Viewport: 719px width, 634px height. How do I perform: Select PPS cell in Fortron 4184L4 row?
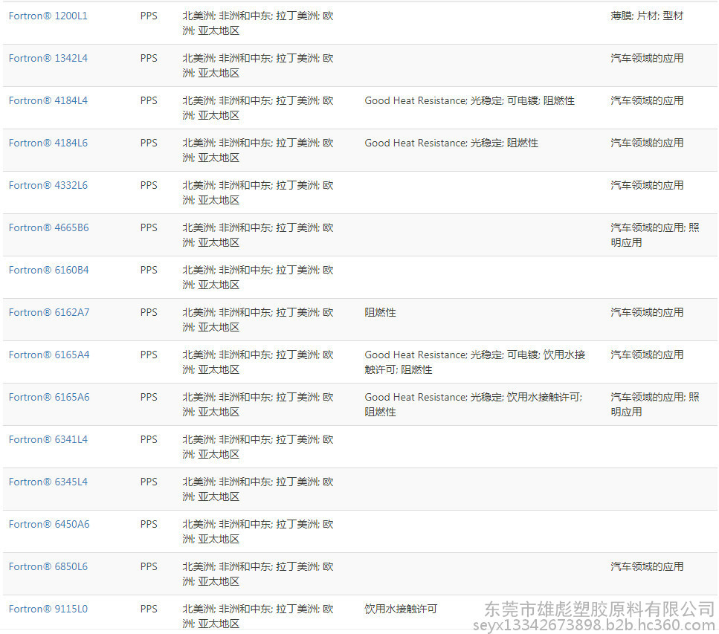coord(149,100)
